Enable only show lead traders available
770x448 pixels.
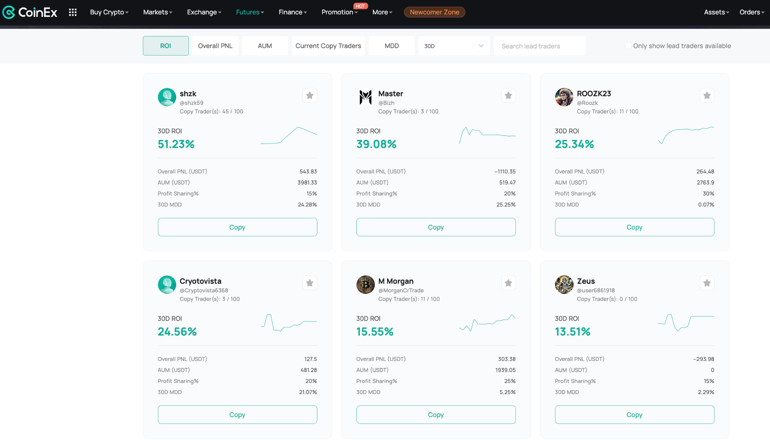click(x=628, y=46)
